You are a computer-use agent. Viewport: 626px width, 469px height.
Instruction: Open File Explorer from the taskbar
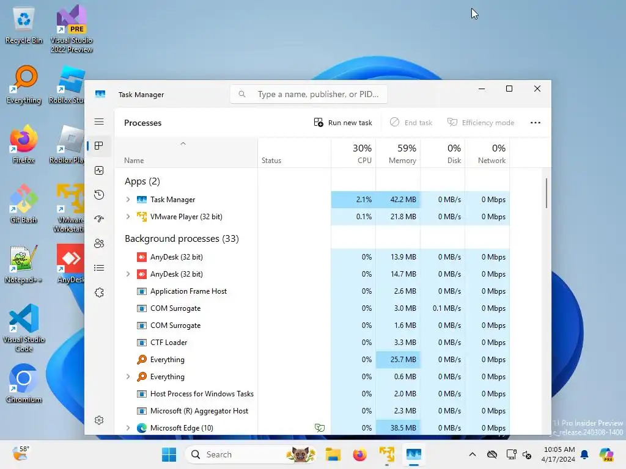point(333,454)
